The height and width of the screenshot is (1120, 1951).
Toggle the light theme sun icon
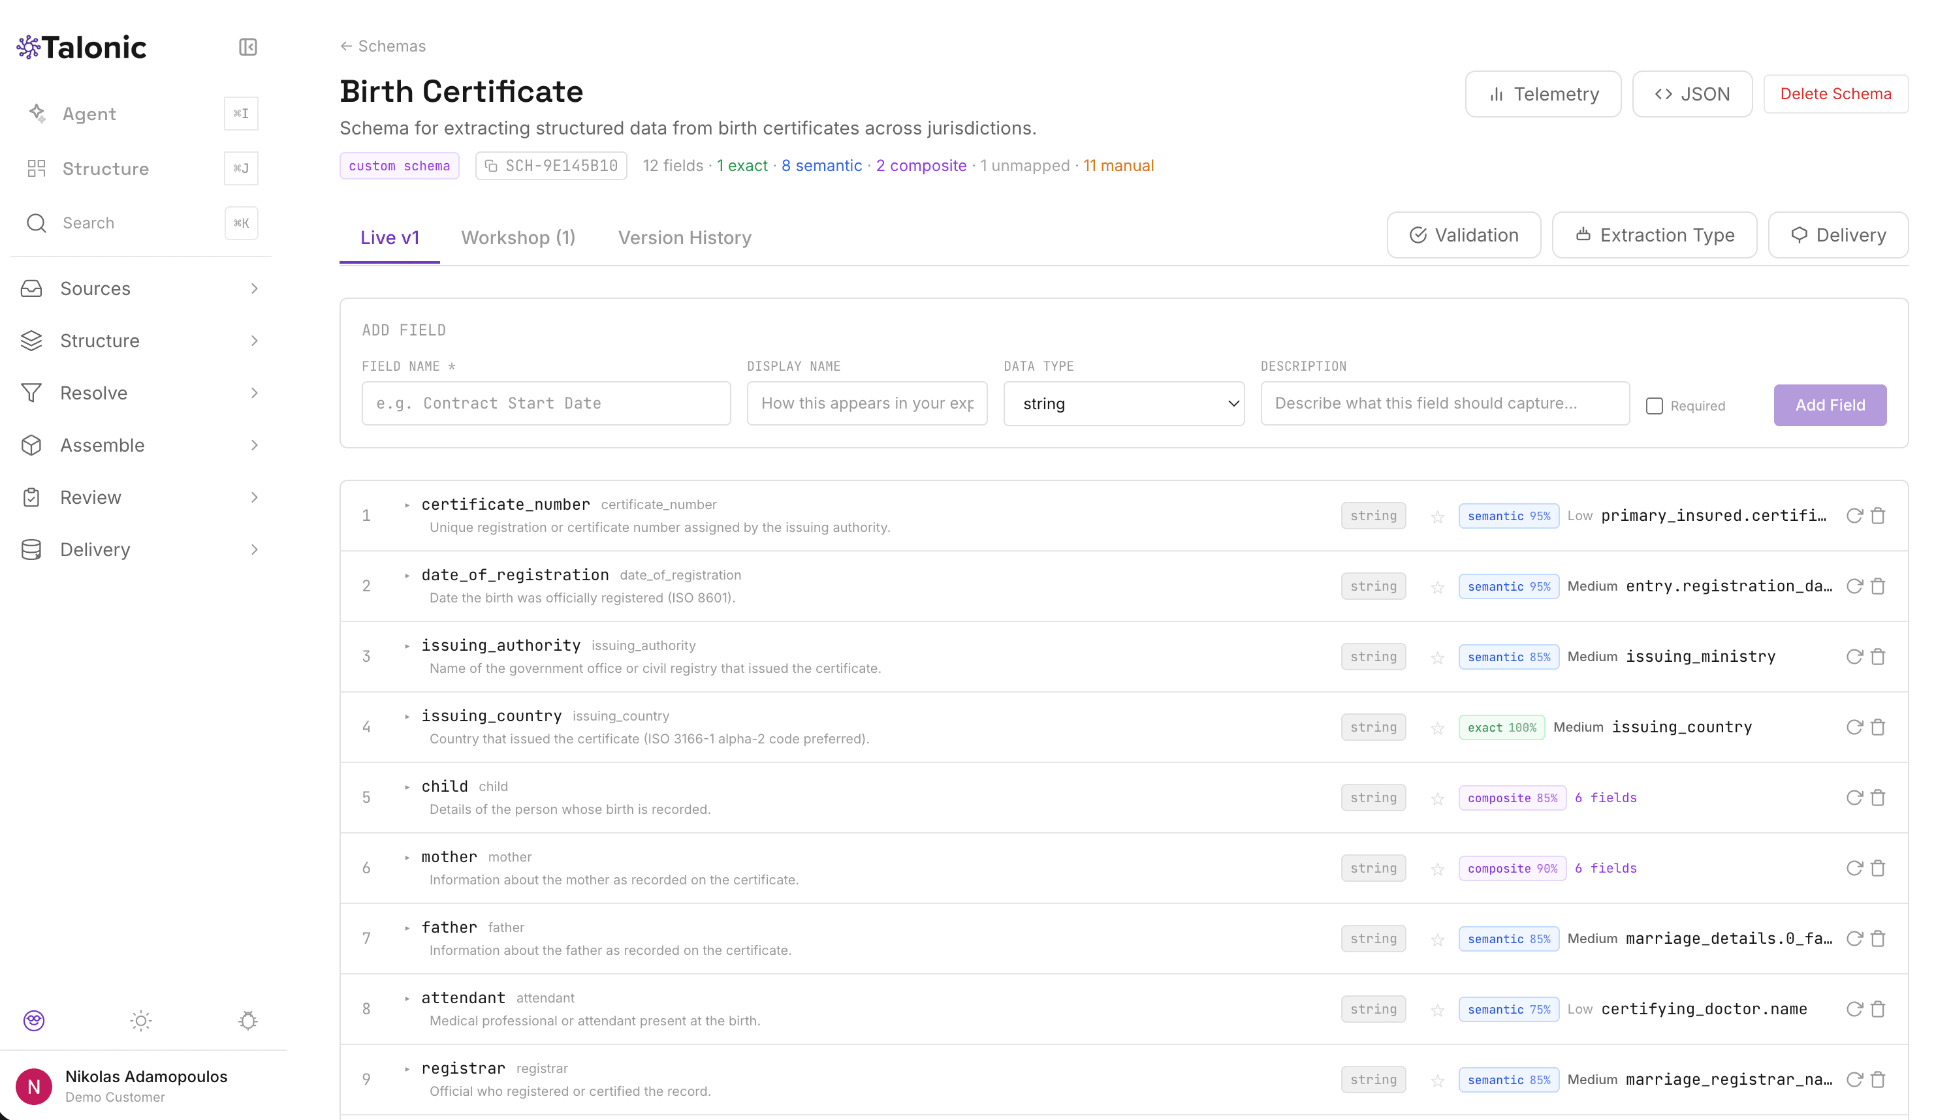pyautogui.click(x=141, y=1021)
